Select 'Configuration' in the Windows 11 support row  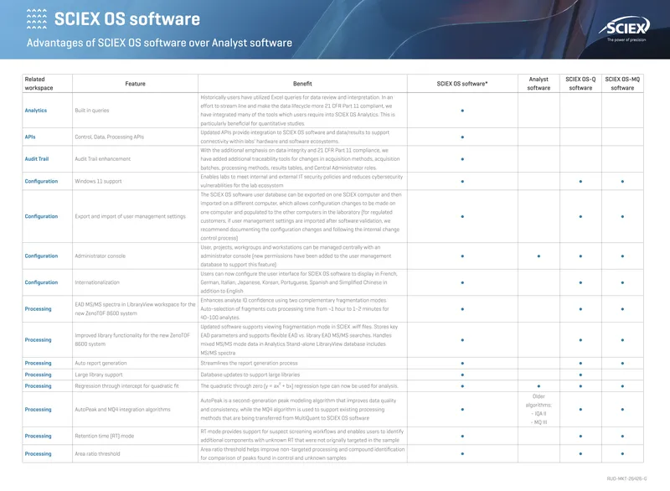(41, 181)
